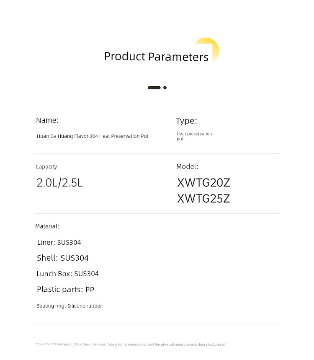Click the yellow corner decoration icon
Viewport: 314px width, 360px height.
coord(207,49)
